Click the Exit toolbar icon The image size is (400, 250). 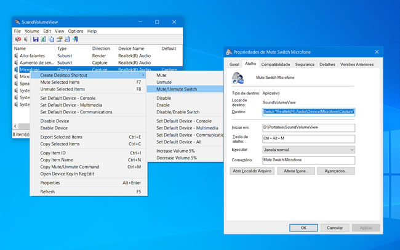[75, 39]
